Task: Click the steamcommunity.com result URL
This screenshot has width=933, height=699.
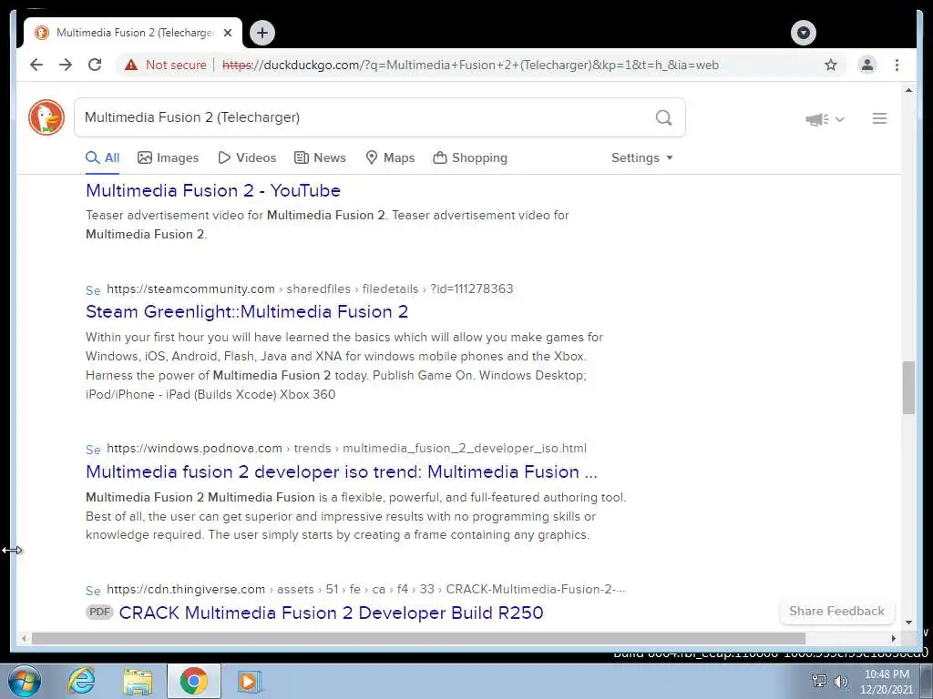Action: coord(310,289)
